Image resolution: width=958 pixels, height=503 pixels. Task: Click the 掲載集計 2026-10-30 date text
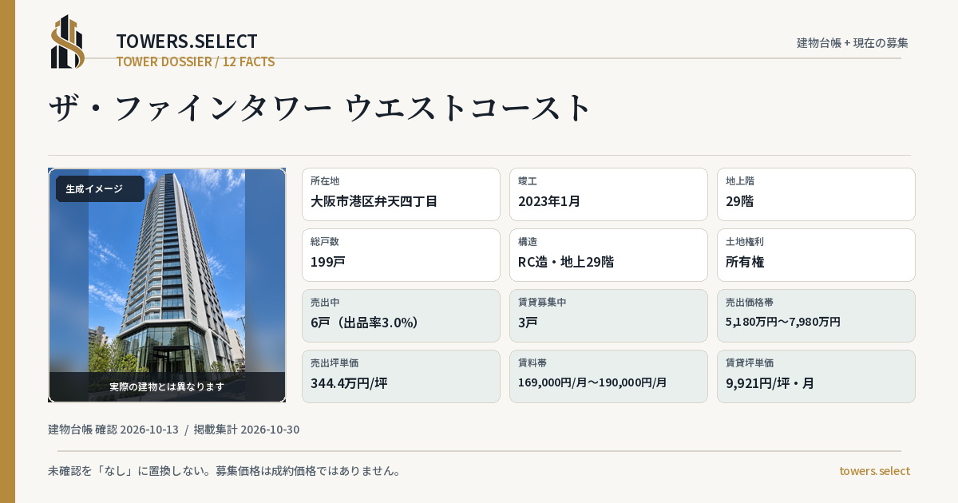247,430
